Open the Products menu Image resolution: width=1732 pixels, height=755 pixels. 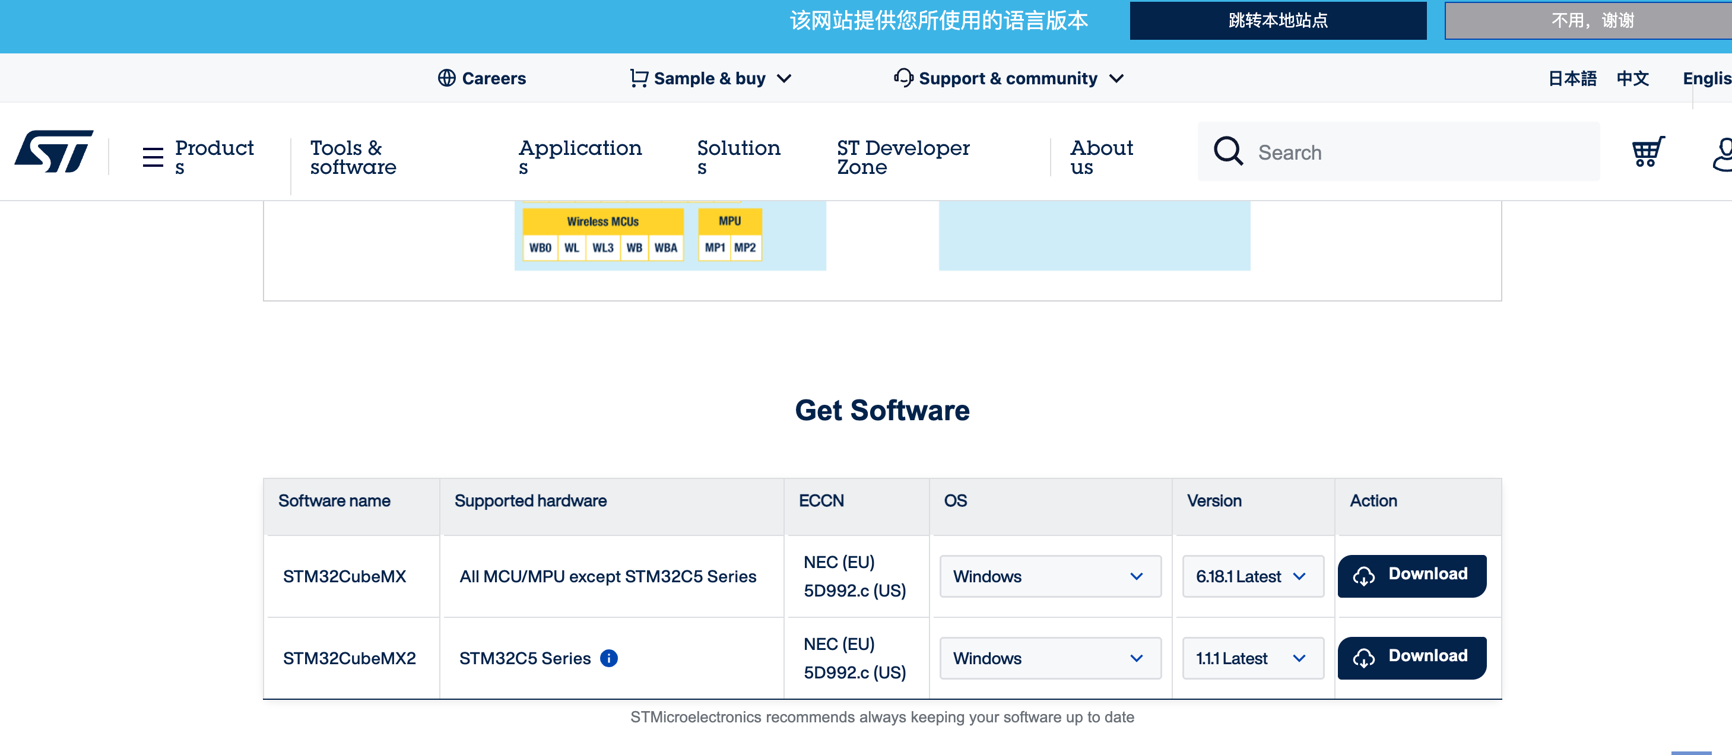click(x=214, y=157)
